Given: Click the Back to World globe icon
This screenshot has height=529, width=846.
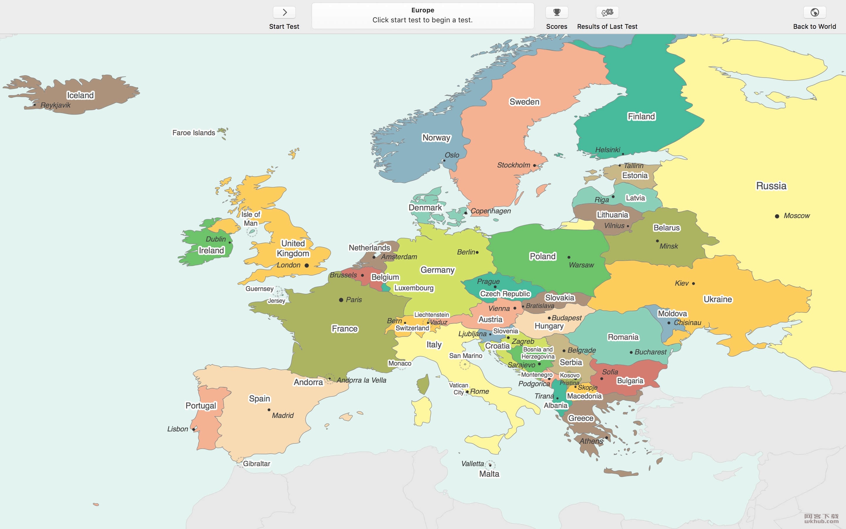Looking at the screenshot, I should (x=815, y=12).
